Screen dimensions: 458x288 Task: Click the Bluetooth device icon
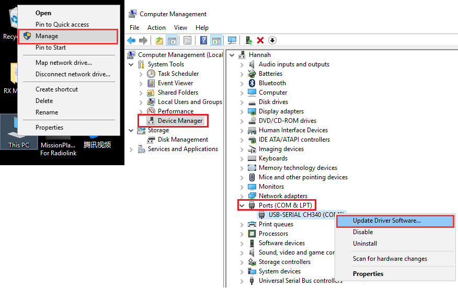click(x=253, y=83)
